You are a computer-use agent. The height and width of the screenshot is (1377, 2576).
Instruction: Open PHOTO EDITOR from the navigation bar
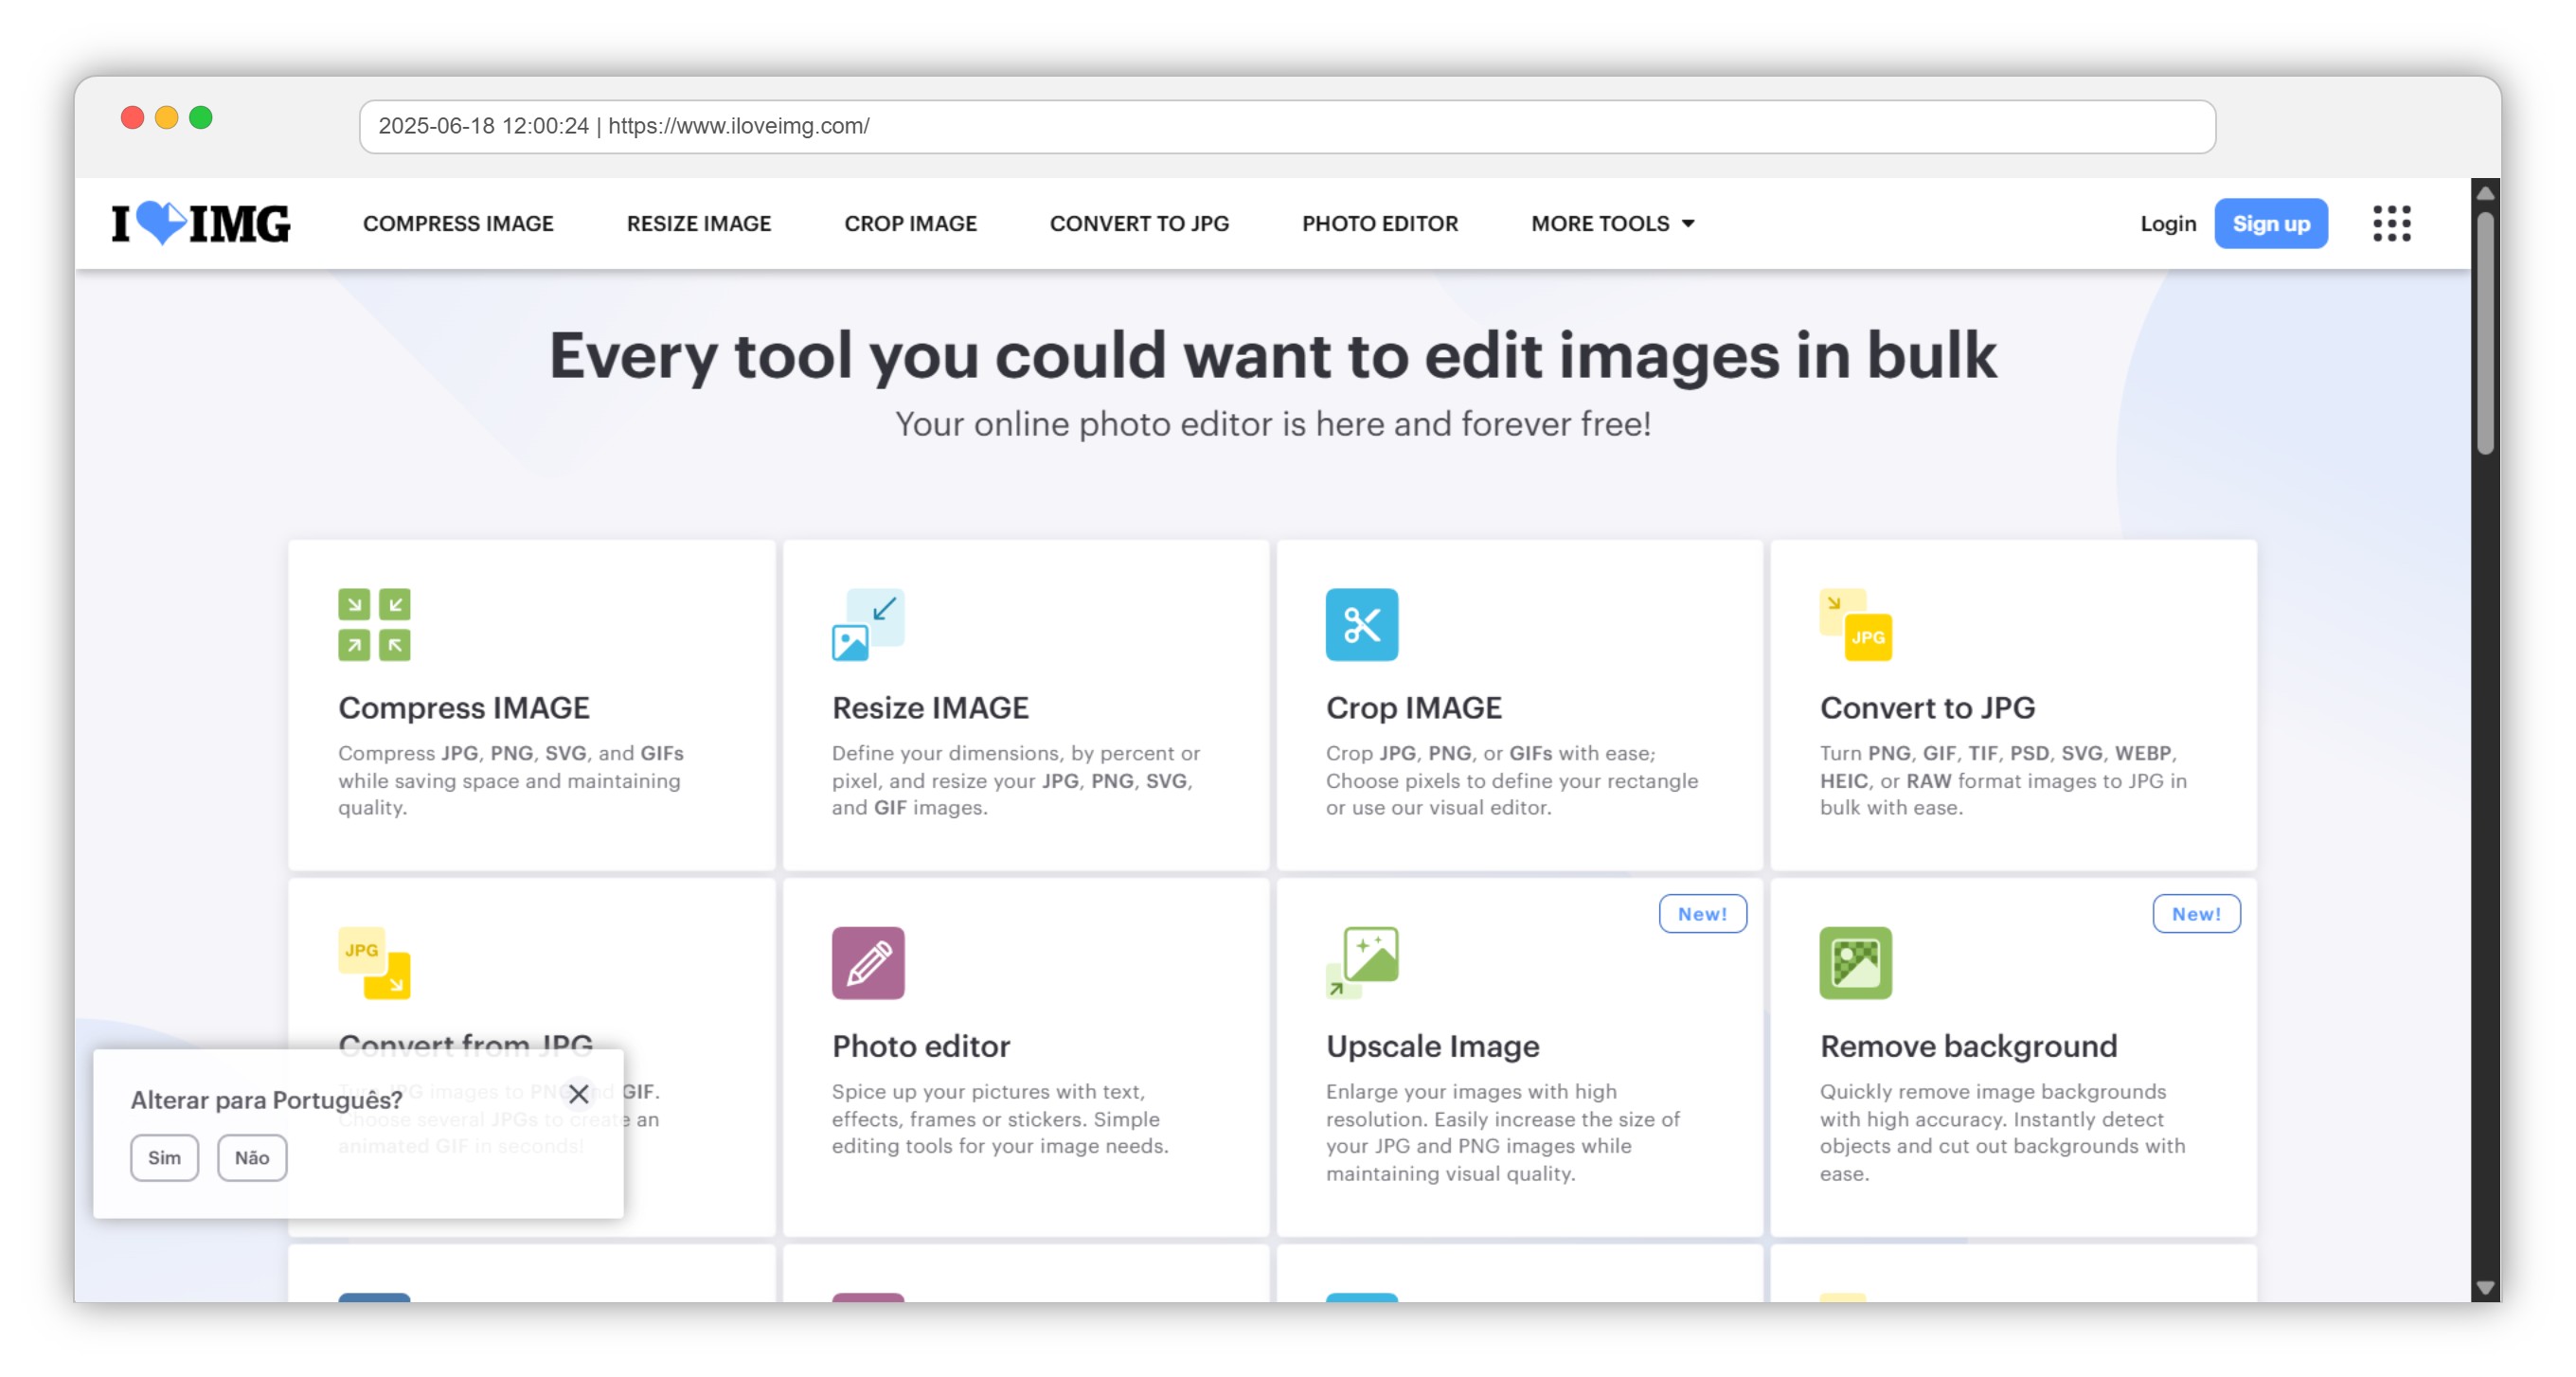click(x=1379, y=223)
